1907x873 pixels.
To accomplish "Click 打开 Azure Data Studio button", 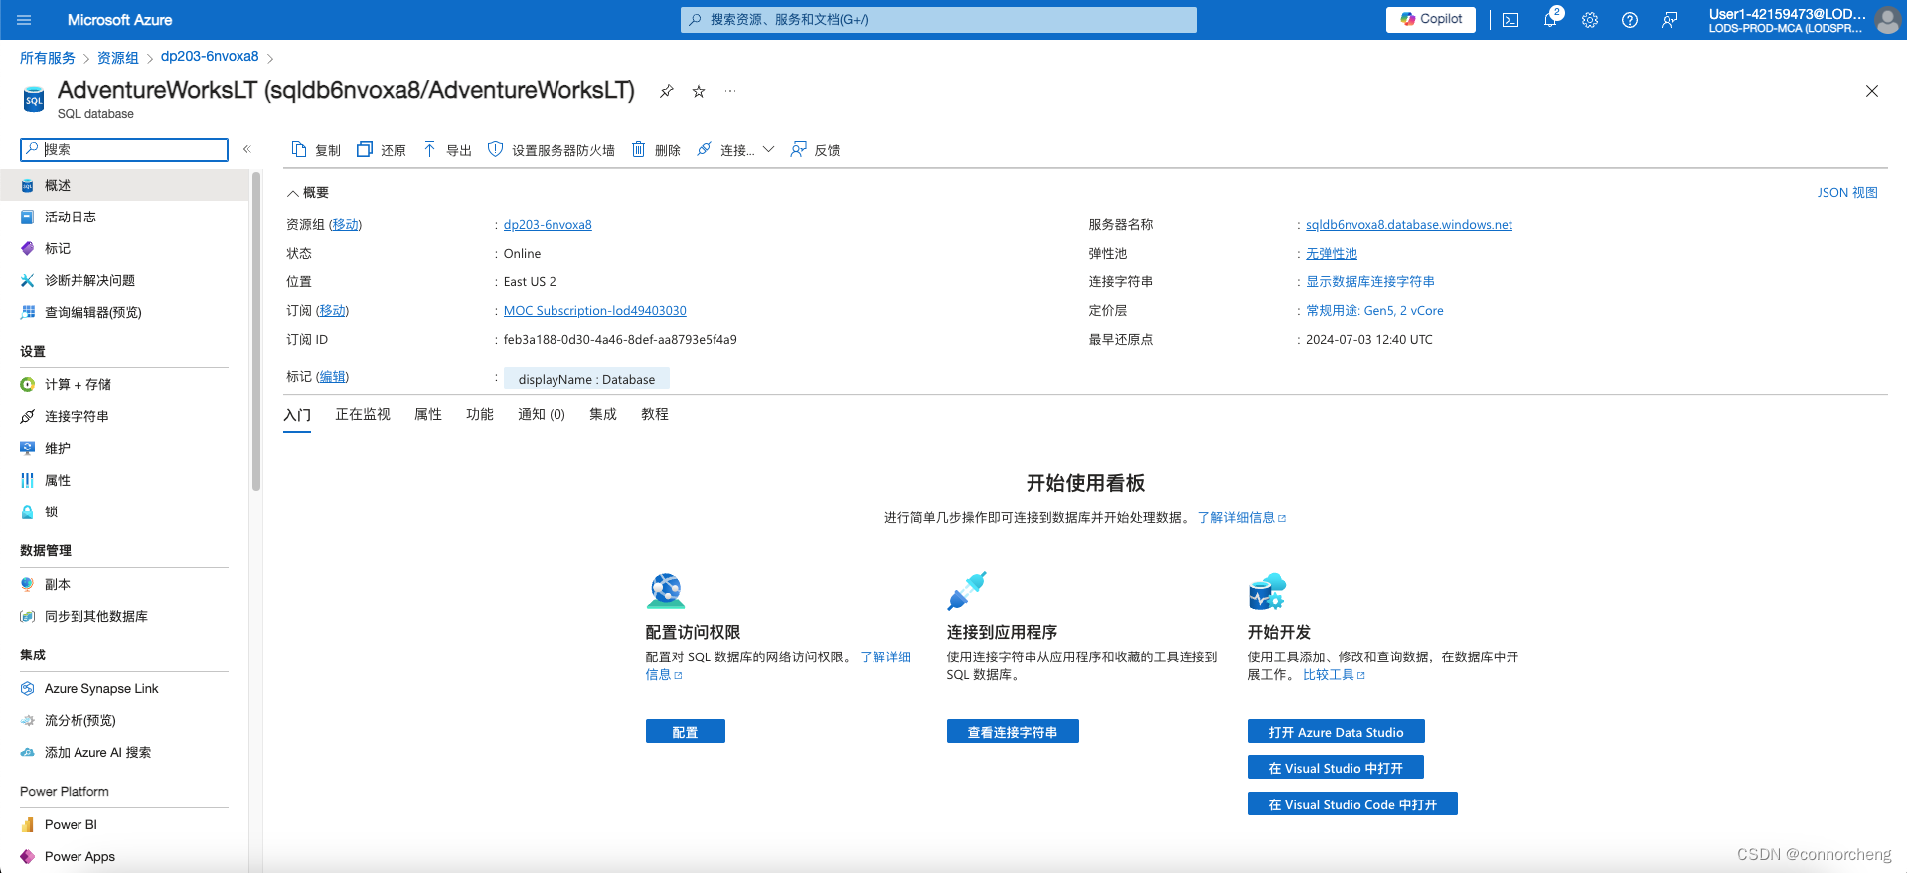I will (x=1337, y=731).
